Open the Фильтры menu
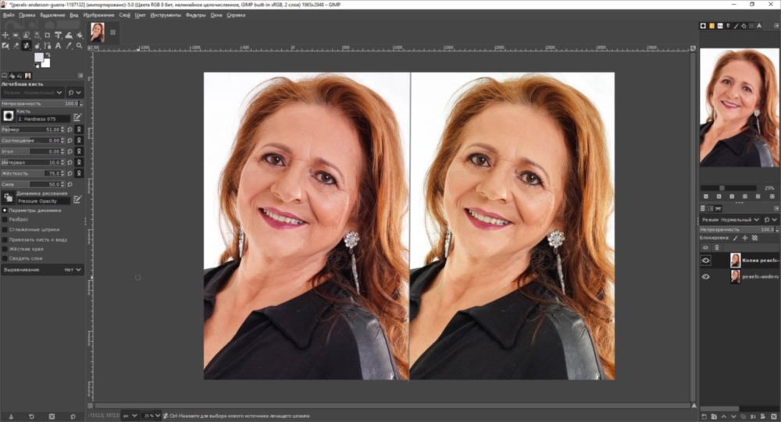The width and height of the screenshot is (781, 422). (x=196, y=15)
